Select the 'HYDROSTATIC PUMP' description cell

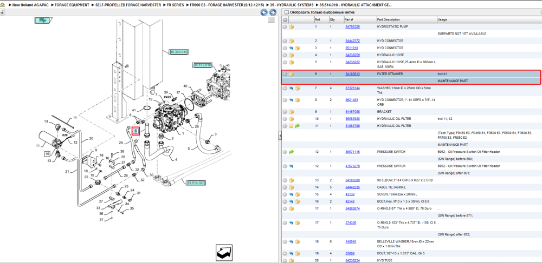click(x=392, y=27)
